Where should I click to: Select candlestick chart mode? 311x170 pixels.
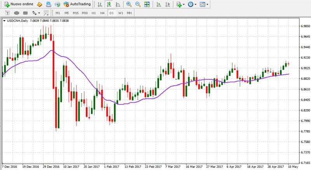click(x=108, y=4)
